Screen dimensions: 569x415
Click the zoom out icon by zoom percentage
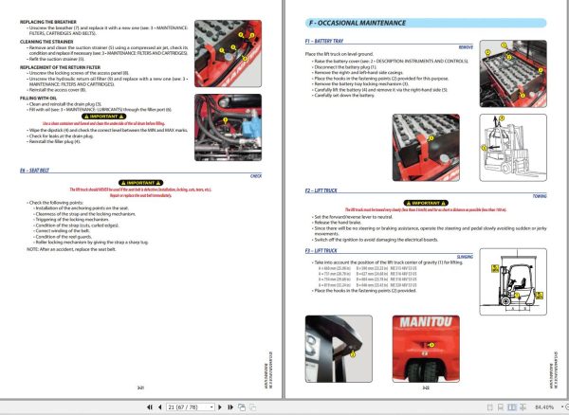click(x=566, y=407)
